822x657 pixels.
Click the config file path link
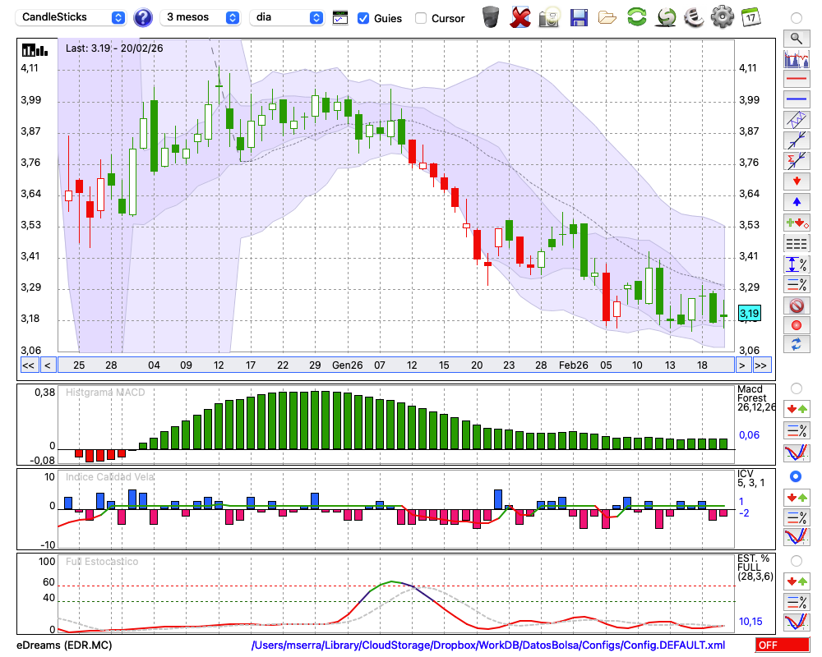point(488,646)
